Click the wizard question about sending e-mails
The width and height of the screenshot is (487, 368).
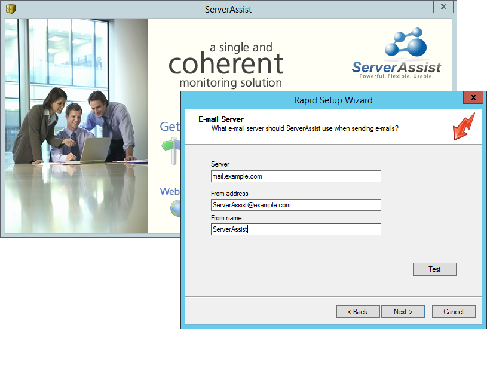pyautogui.click(x=305, y=128)
